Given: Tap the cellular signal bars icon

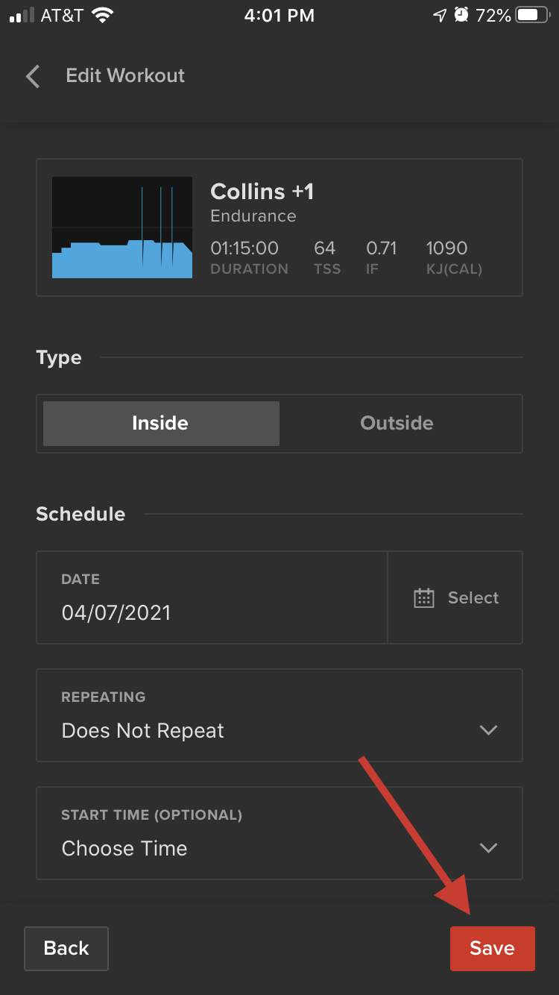Looking at the screenshot, I should [22, 16].
